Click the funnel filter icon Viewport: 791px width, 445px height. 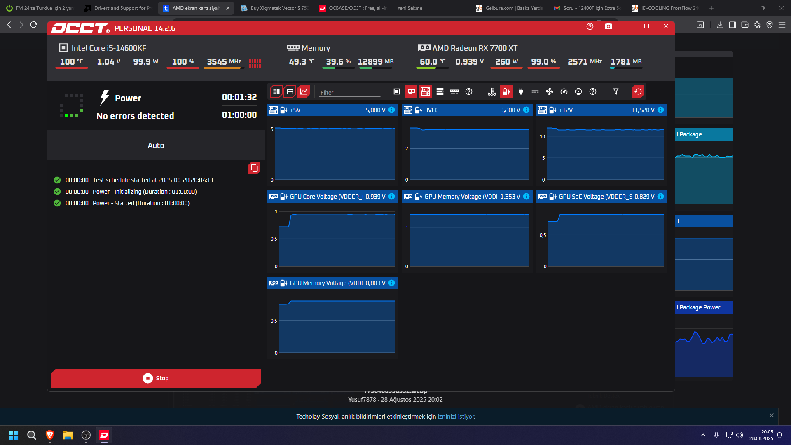click(x=616, y=91)
